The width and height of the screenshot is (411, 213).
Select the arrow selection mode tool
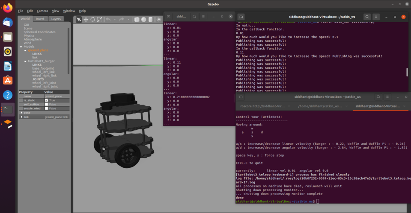coord(79,20)
